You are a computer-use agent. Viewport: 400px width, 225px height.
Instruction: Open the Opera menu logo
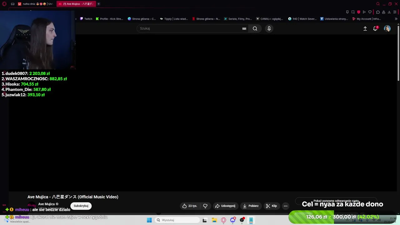(x=4, y=4)
